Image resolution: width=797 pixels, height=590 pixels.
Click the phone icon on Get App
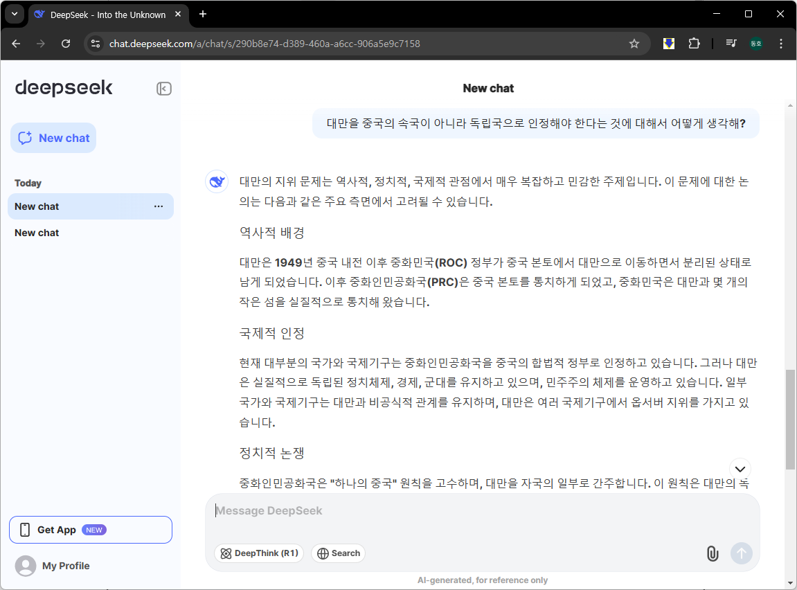[25, 530]
